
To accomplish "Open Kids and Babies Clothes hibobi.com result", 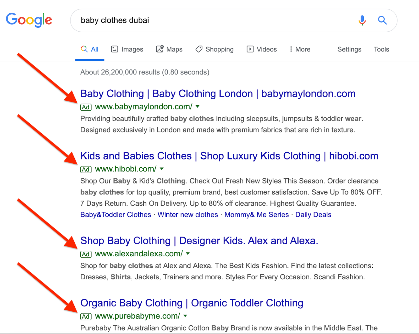I will (x=229, y=156).
